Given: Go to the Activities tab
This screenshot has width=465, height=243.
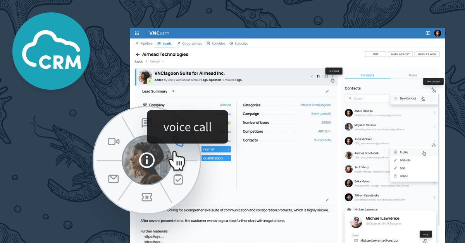Looking at the screenshot, I should pyautogui.click(x=216, y=43).
